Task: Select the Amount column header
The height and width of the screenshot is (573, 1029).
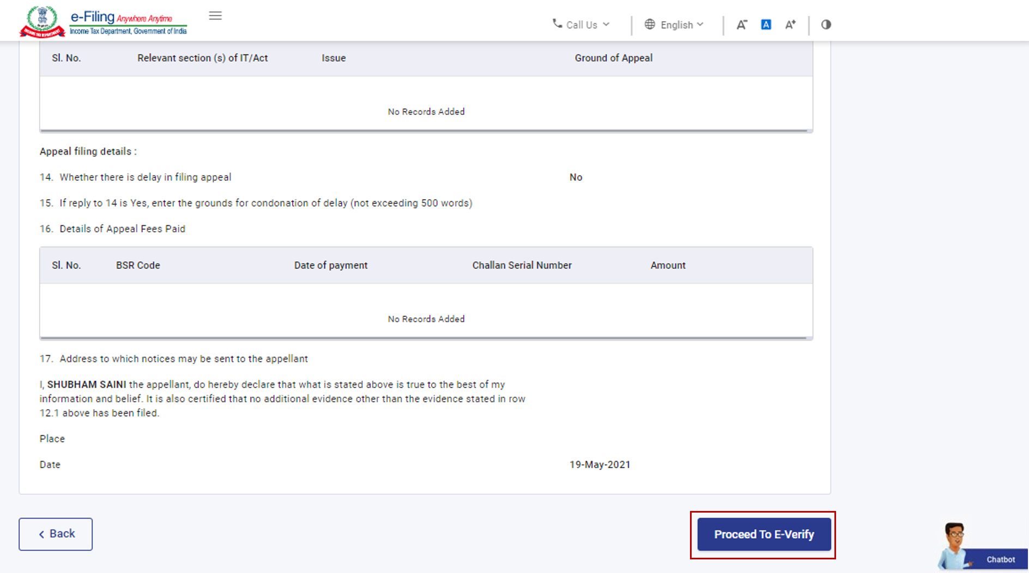Action: click(668, 265)
